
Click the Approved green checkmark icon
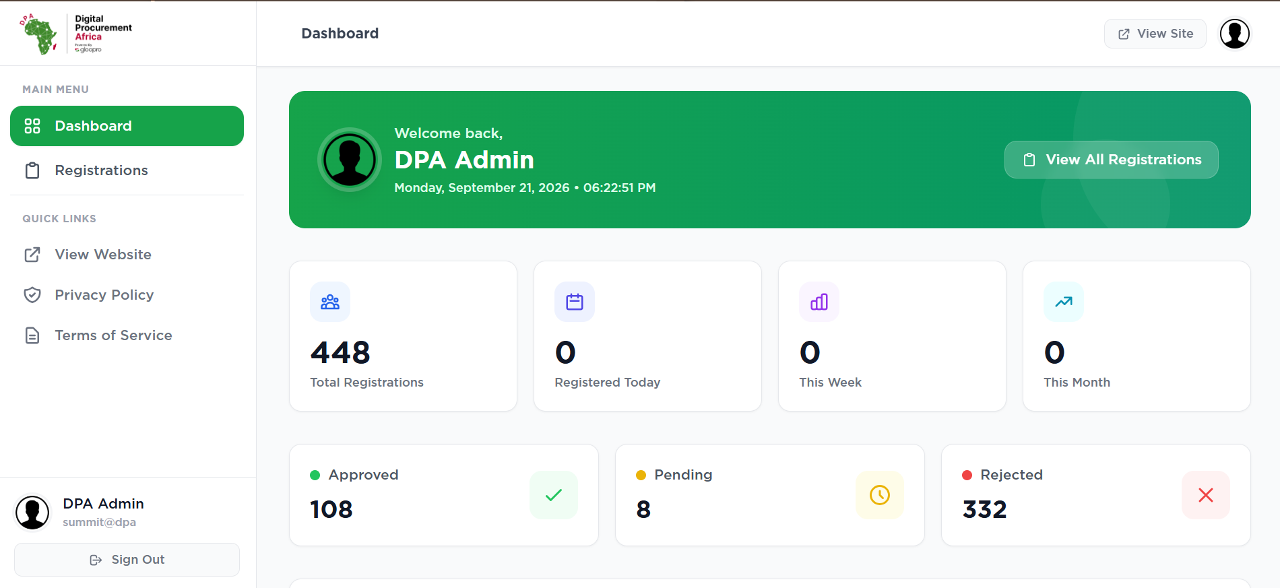[x=554, y=495]
